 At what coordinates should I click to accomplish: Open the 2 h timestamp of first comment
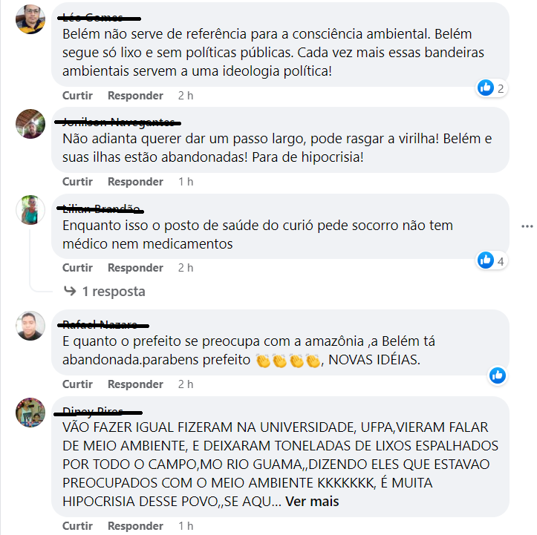186,96
